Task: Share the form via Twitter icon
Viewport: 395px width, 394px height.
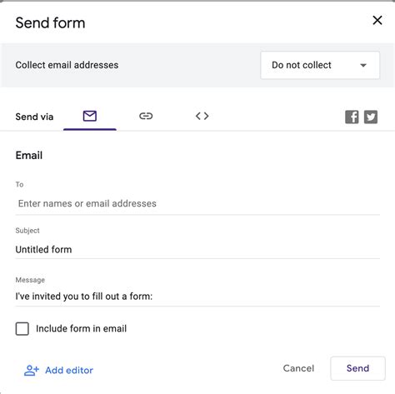Action: click(371, 117)
